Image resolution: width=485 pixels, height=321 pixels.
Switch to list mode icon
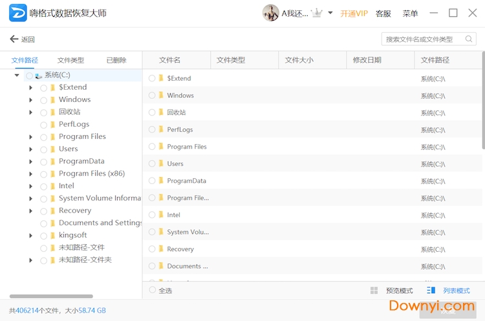[431, 291]
